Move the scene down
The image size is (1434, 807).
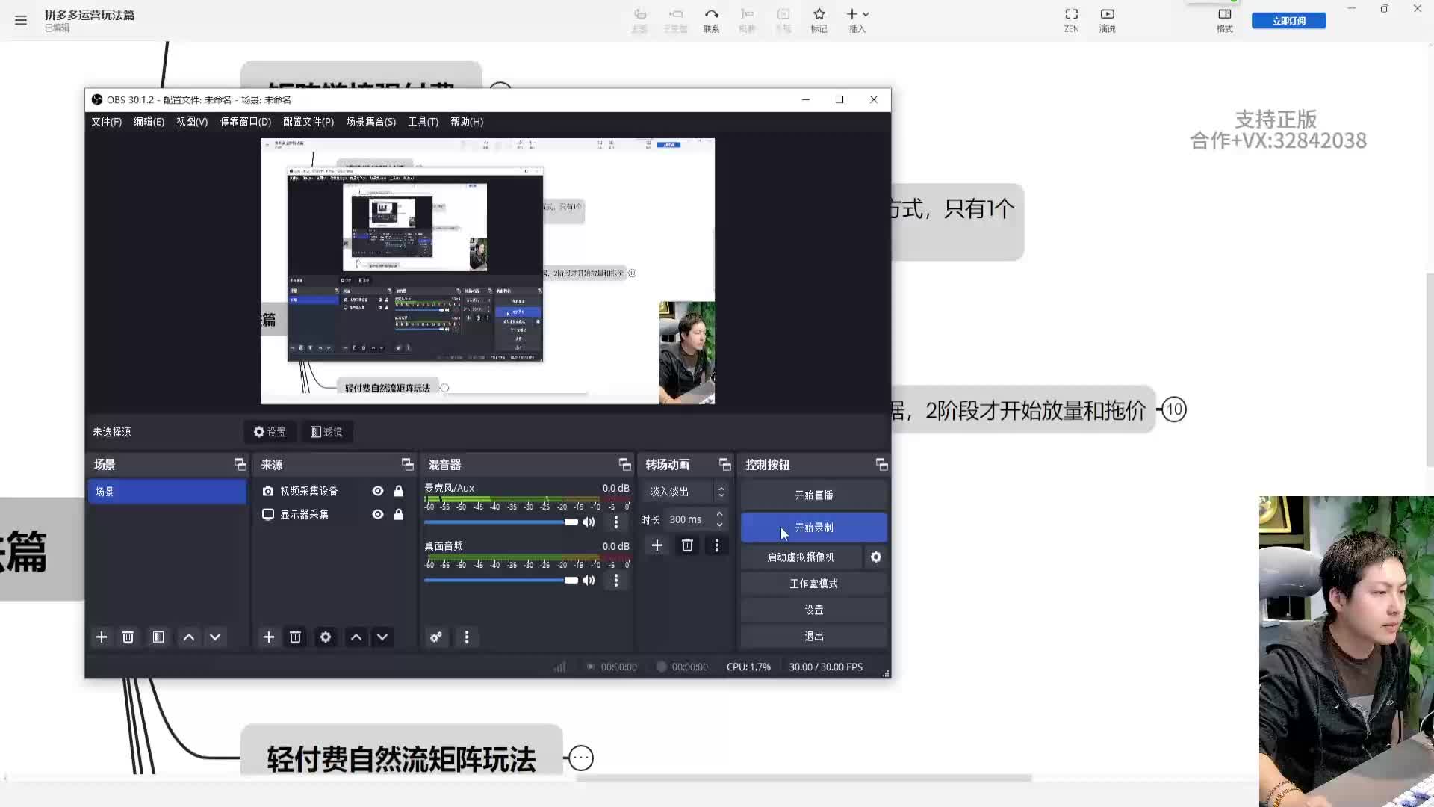(215, 637)
